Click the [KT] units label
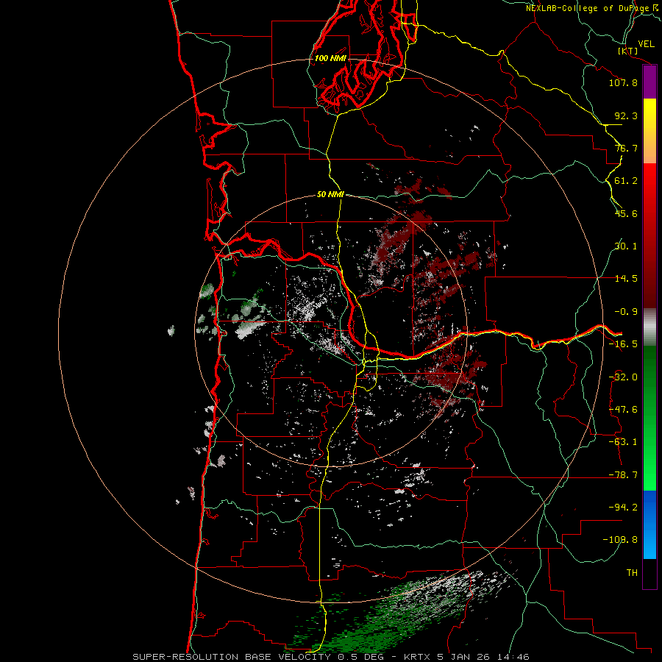 (628, 51)
